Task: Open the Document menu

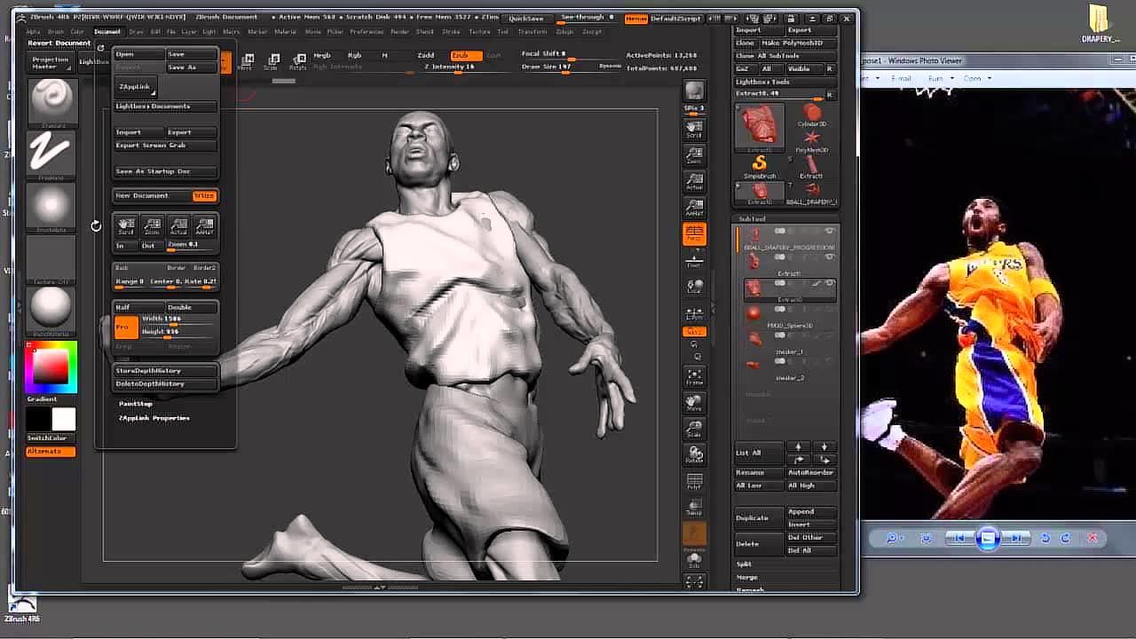Action: 107,32
